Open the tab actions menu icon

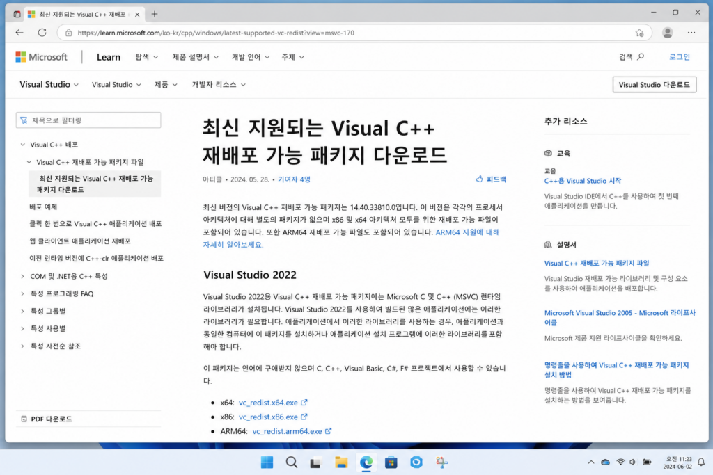[17, 14]
